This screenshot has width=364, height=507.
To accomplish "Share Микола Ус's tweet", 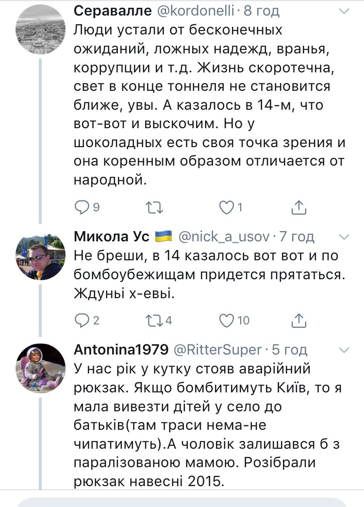I will (x=299, y=320).
